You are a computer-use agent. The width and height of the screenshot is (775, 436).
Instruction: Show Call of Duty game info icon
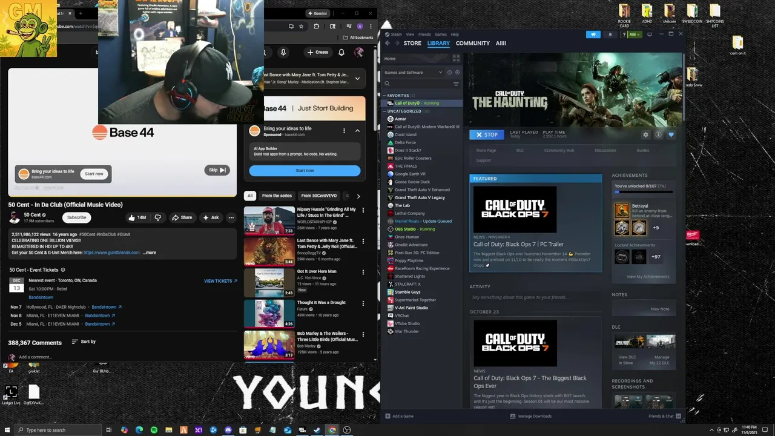click(x=658, y=135)
